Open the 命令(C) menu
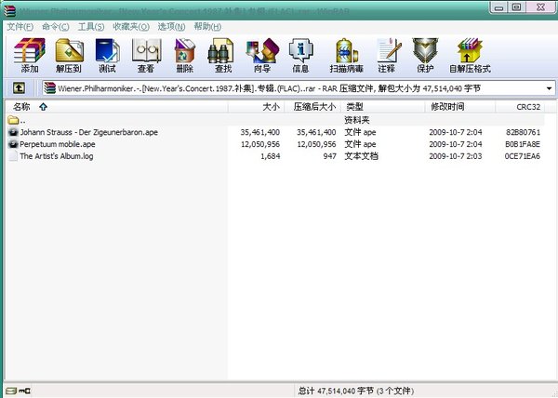Viewport: 558px width, 398px height. (56, 27)
